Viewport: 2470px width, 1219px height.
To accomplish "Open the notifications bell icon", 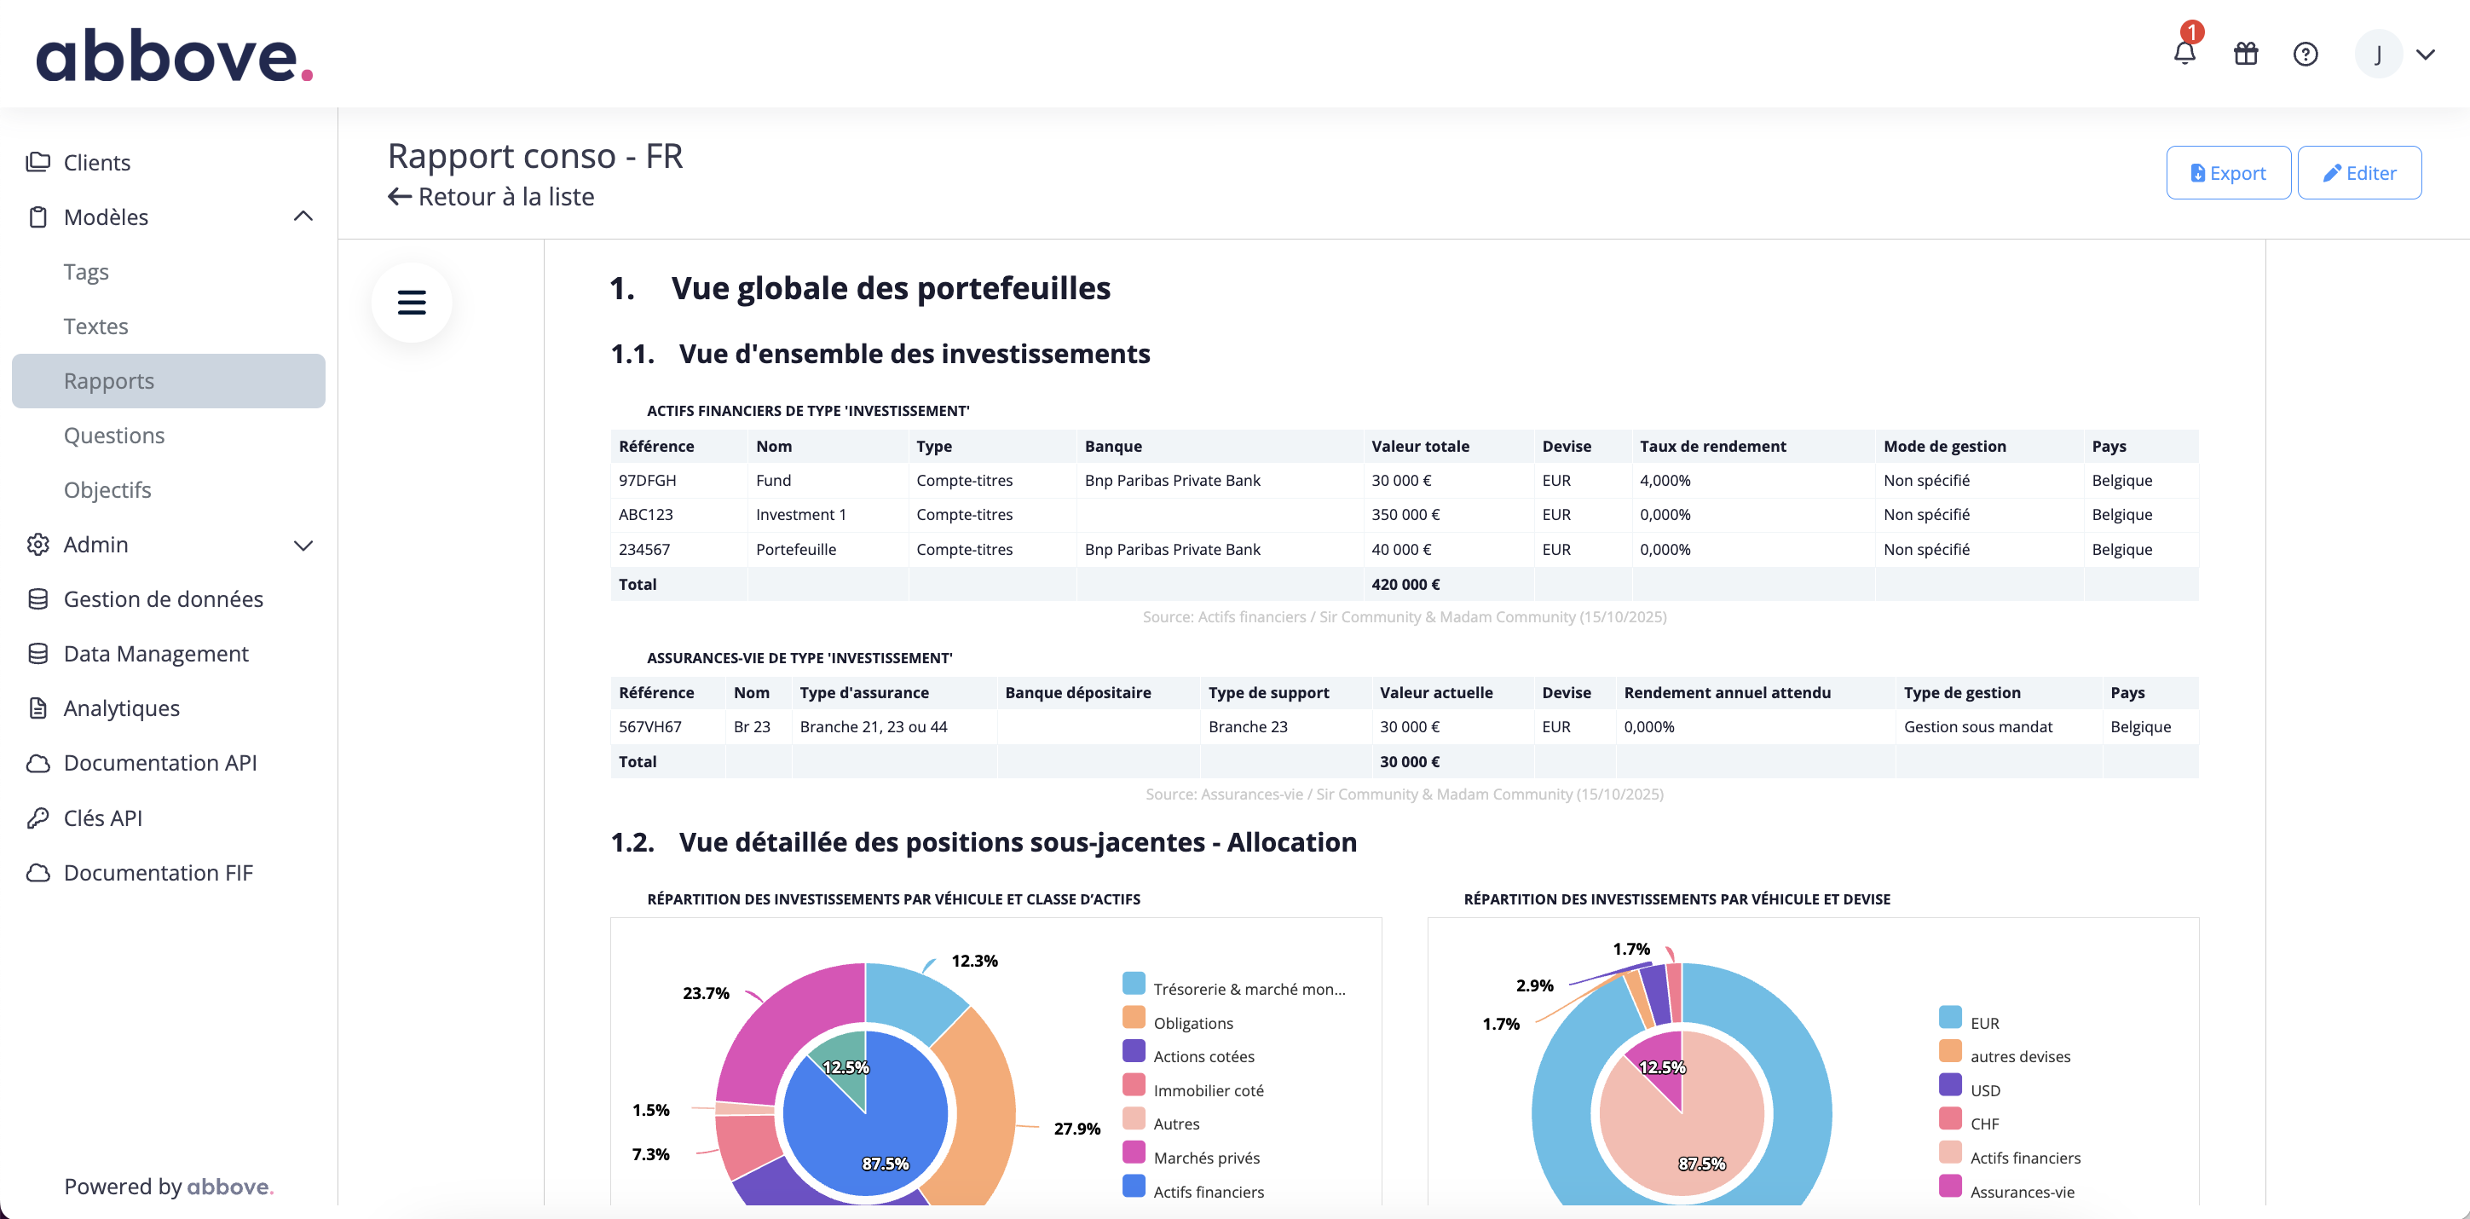I will 2184,54.
